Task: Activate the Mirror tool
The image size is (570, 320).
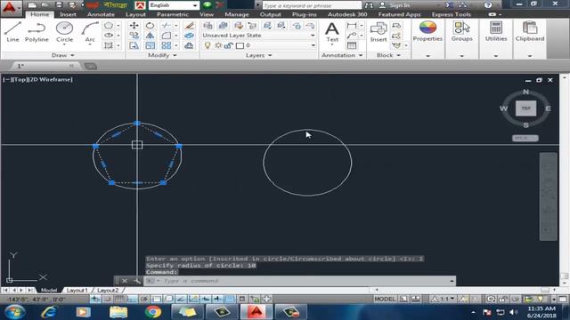Action: (x=150, y=36)
